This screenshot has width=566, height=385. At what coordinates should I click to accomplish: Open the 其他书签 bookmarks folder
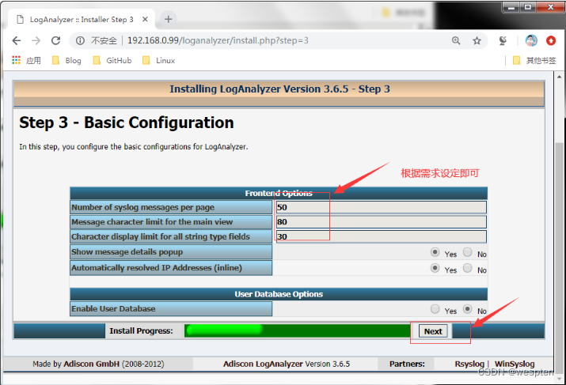pos(534,60)
